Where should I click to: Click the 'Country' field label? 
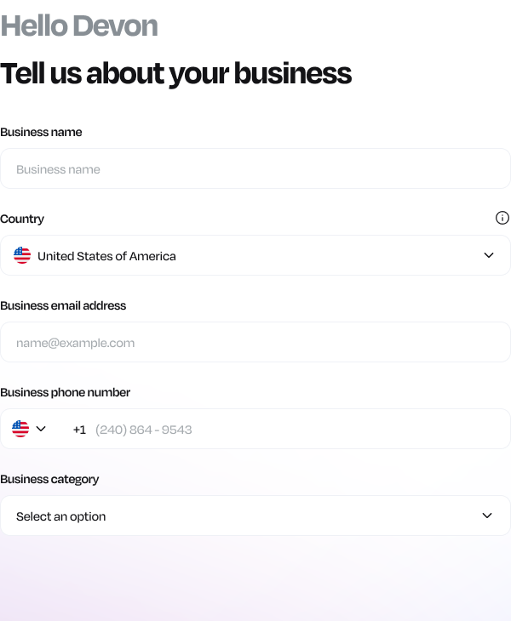point(22,219)
